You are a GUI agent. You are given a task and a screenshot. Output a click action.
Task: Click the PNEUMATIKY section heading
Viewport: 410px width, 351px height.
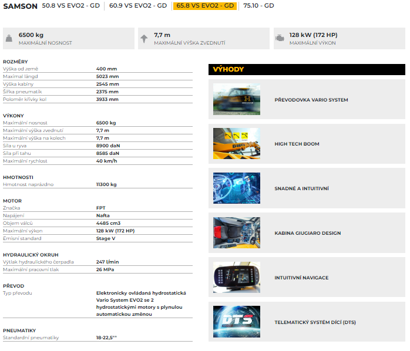click(19, 330)
